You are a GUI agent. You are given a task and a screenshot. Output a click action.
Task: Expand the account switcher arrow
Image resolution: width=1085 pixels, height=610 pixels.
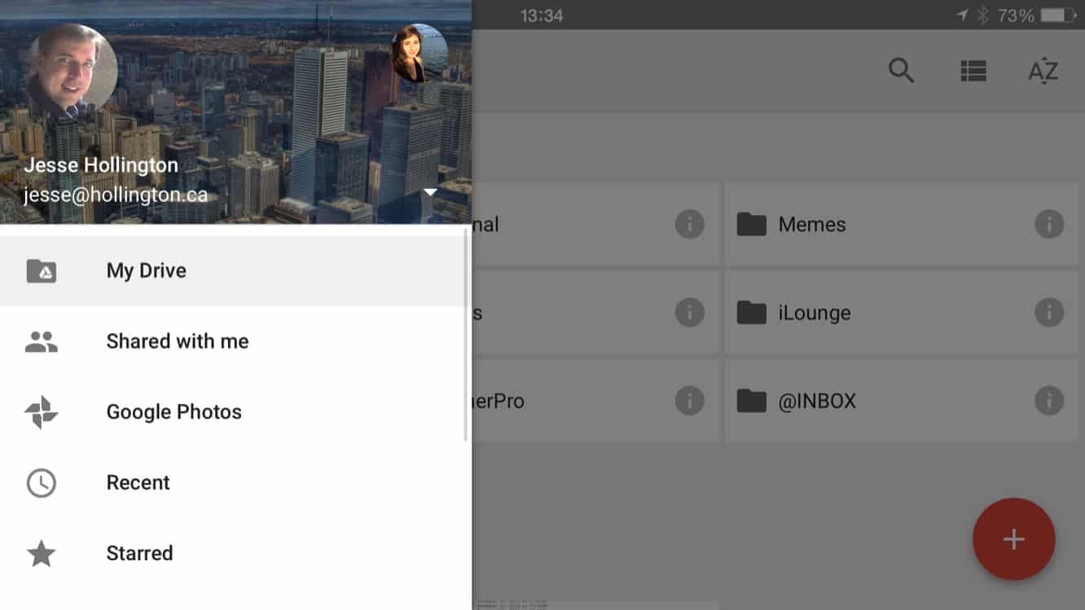click(431, 193)
